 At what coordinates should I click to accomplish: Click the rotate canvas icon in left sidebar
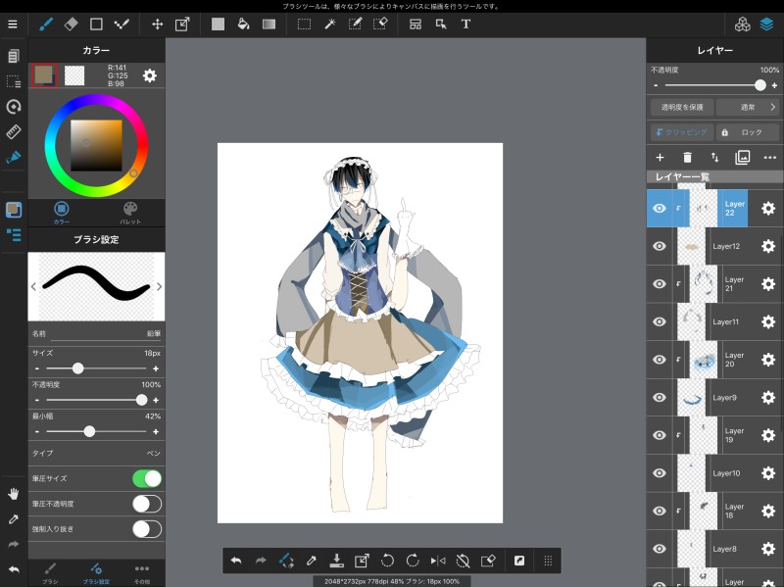coord(14,106)
